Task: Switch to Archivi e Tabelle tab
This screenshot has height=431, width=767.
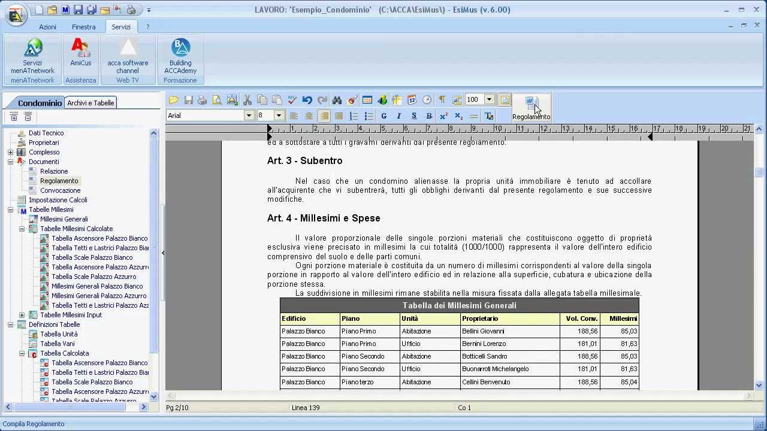Action: pos(90,103)
